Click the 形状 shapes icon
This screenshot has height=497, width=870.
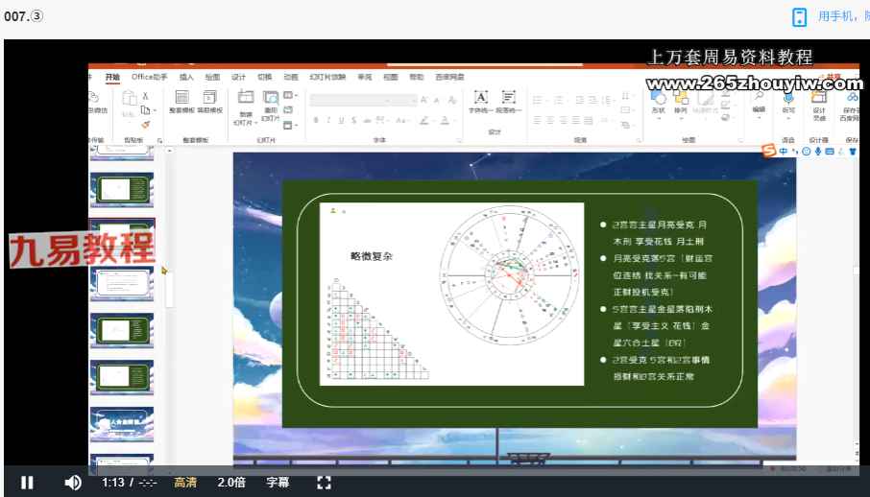[x=658, y=102]
